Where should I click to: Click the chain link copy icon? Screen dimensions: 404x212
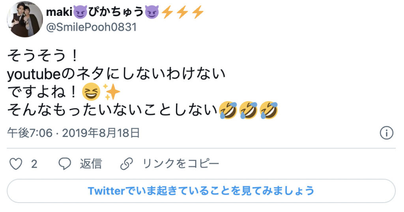point(127,164)
